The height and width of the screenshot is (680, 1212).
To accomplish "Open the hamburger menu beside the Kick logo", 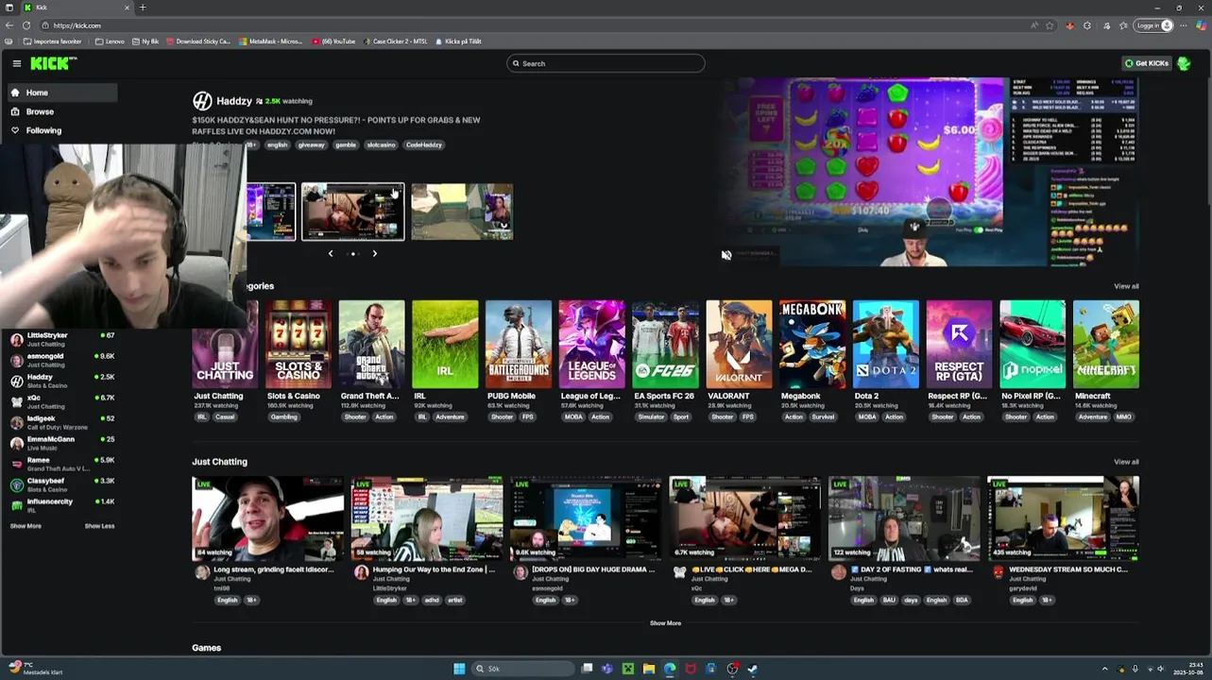I will (17, 63).
